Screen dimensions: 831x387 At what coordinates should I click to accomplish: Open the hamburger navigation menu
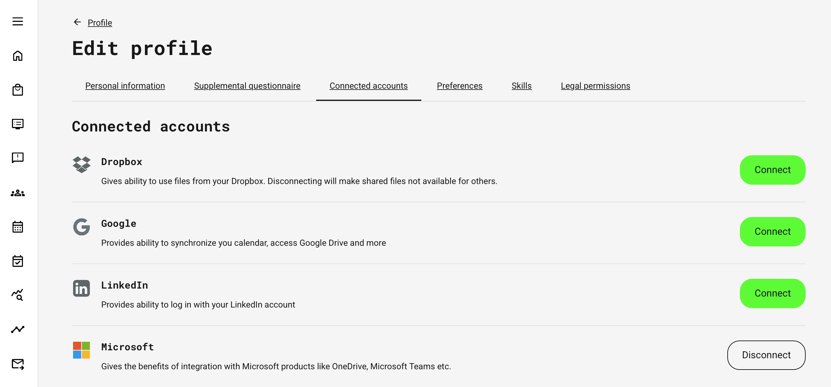click(18, 21)
